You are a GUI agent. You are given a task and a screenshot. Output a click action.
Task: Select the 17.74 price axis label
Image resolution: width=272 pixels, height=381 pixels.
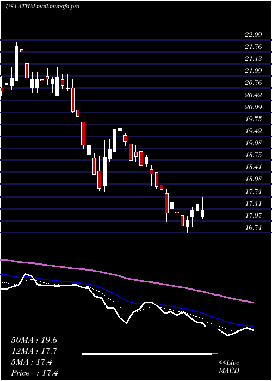click(254, 192)
